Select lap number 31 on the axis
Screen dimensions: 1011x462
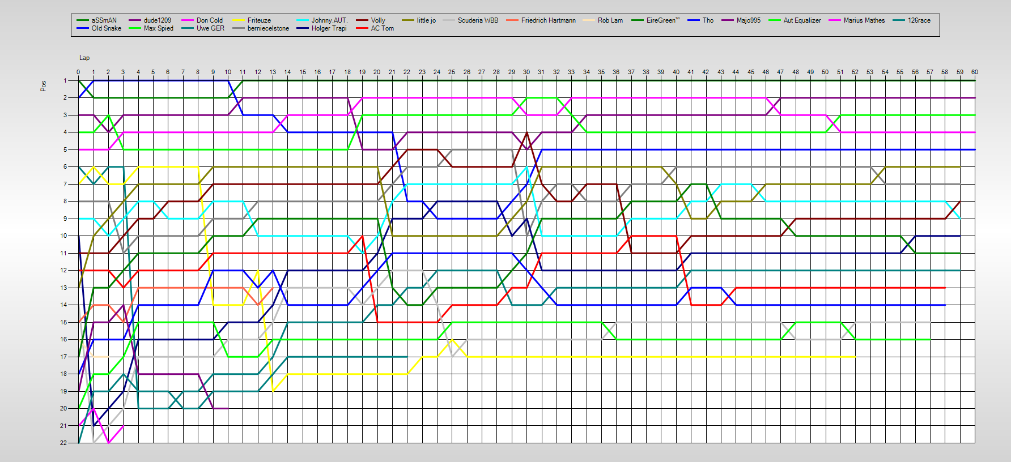click(x=541, y=72)
